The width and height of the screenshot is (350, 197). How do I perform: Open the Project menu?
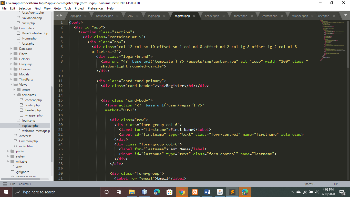pos(80,8)
